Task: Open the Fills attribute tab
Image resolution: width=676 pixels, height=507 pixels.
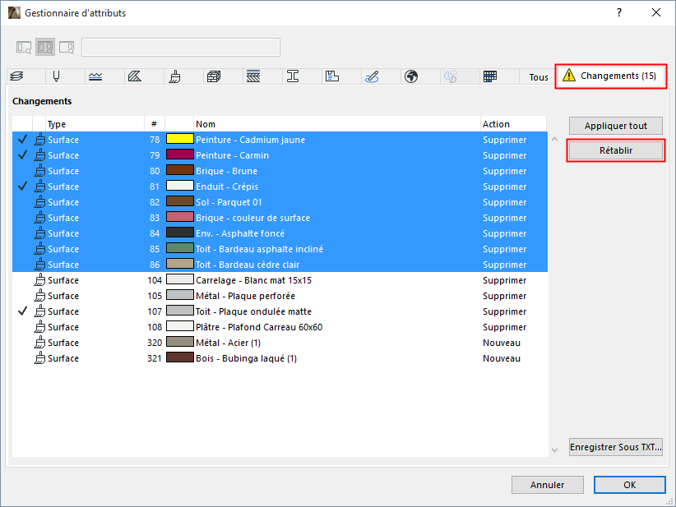Action: click(x=135, y=76)
